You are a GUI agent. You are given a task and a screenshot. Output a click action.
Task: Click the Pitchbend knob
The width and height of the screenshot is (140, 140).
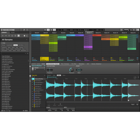pos(71,70)
